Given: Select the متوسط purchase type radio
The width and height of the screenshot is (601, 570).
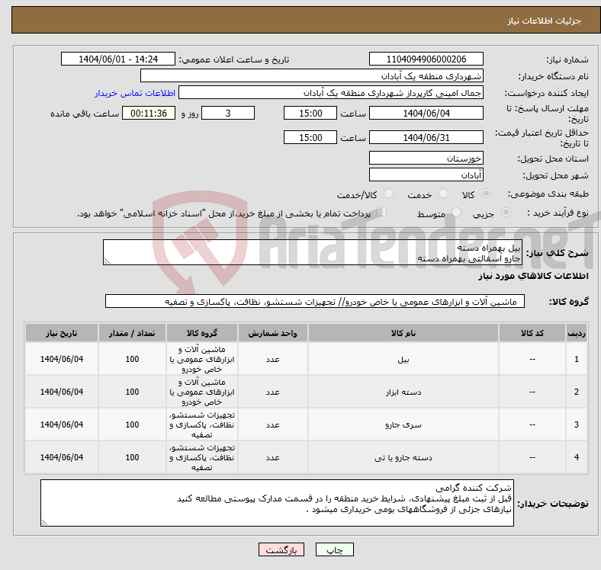Looking at the screenshot, I should tap(456, 212).
